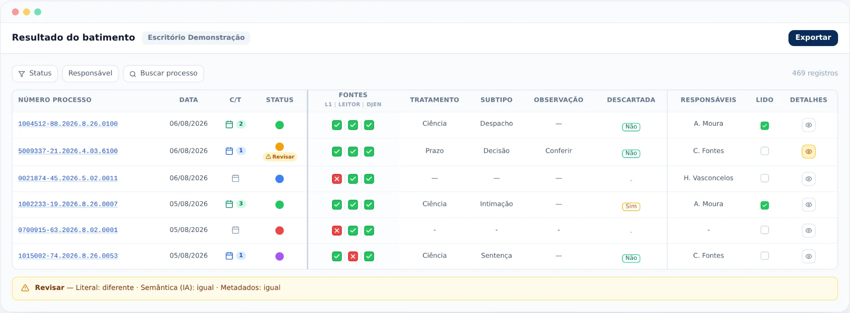The width and height of the screenshot is (850, 313).
Task: Click red X source icon in row 0700915-63.2026.8.02.0001
Action: (x=337, y=231)
